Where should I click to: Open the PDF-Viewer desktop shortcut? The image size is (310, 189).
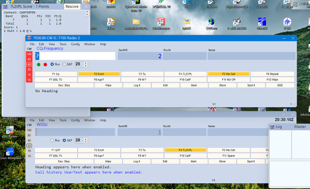point(10,132)
